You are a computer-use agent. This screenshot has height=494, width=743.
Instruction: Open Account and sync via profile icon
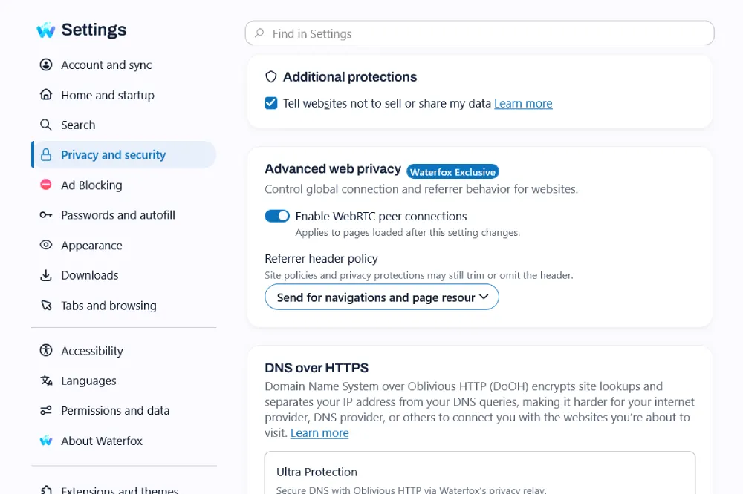pyautogui.click(x=46, y=65)
